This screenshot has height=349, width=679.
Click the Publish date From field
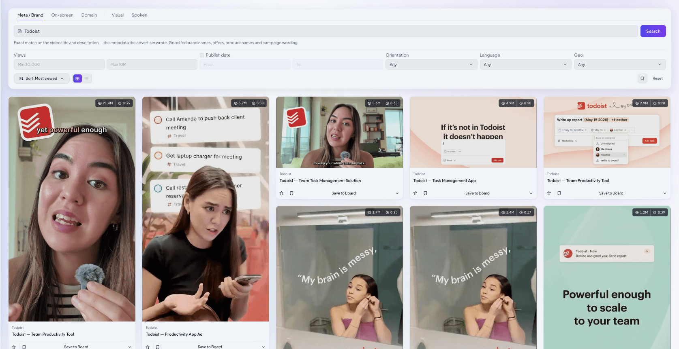point(245,64)
